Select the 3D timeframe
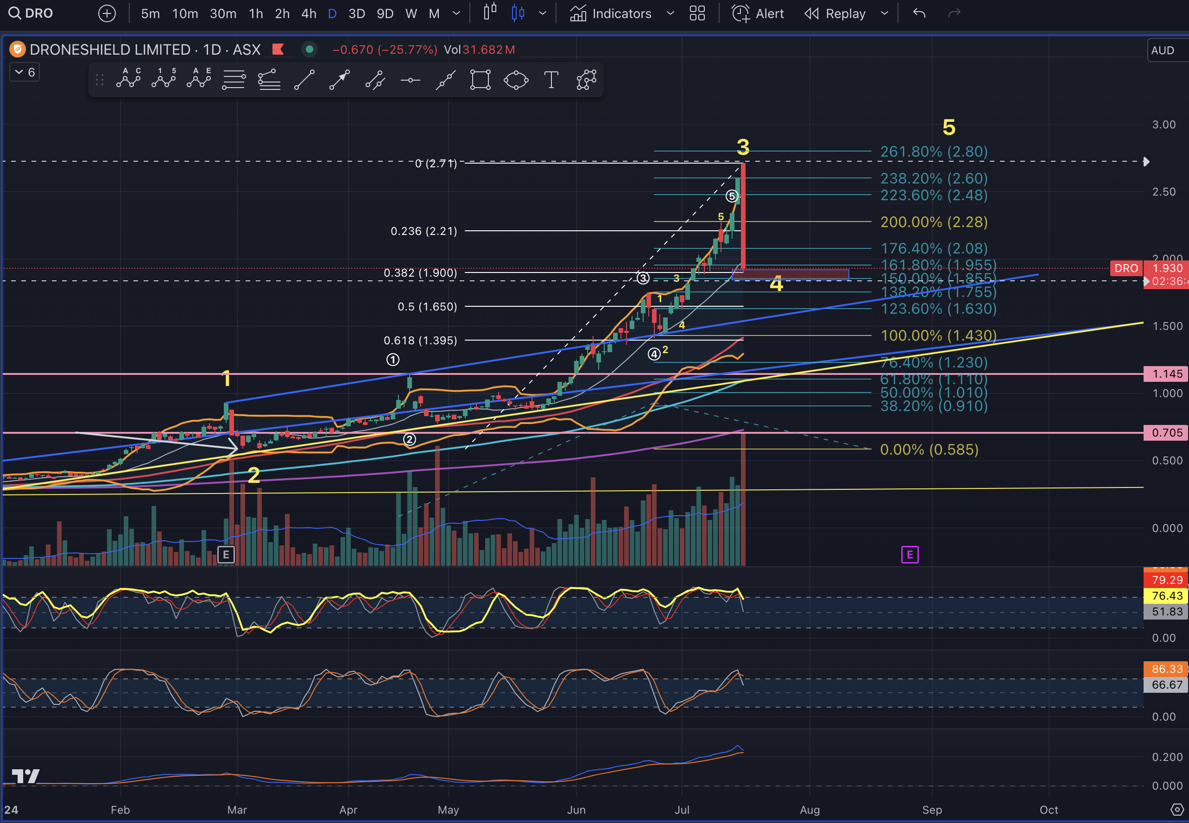 (x=357, y=13)
